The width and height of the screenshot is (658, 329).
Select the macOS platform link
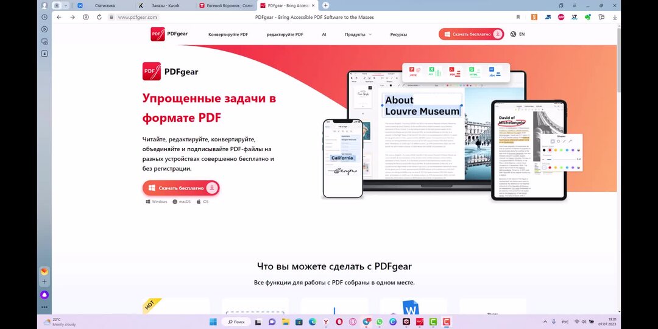182,202
